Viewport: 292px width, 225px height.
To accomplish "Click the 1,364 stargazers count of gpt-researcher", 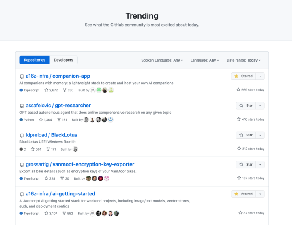I will pos(45,120).
